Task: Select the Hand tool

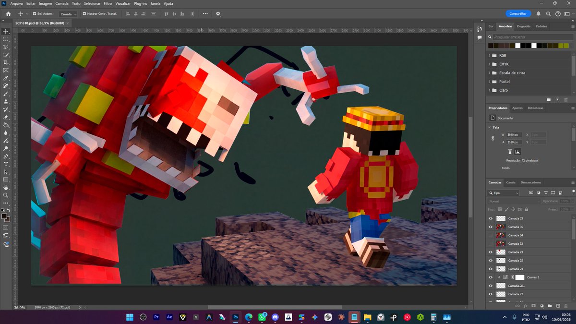Action: click(6, 188)
